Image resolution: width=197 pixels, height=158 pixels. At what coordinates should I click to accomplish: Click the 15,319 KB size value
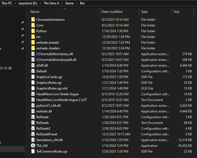coord(185,140)
